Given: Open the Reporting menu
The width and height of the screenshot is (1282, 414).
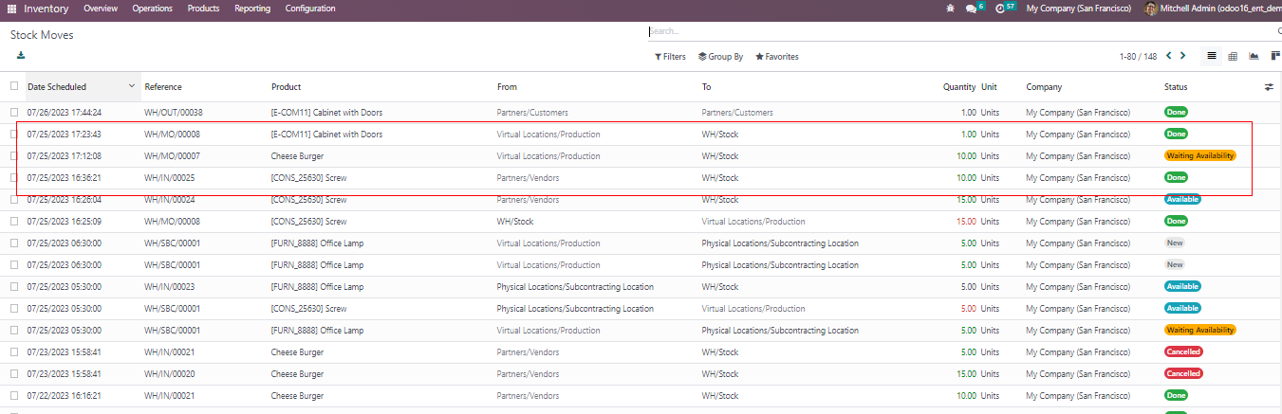Looking at the screenshot, I should pos(251,9).
